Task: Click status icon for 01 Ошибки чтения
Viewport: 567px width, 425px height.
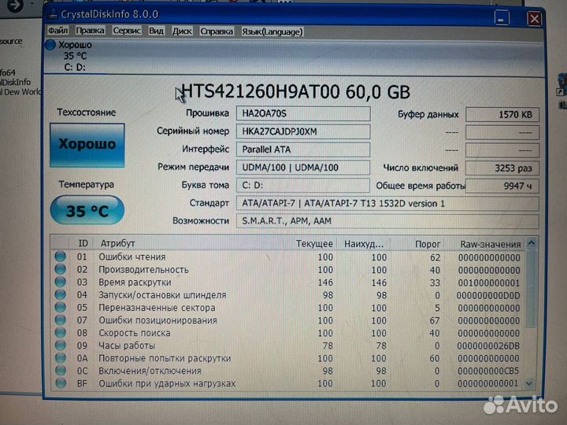Action: click(x=61, y=257)
